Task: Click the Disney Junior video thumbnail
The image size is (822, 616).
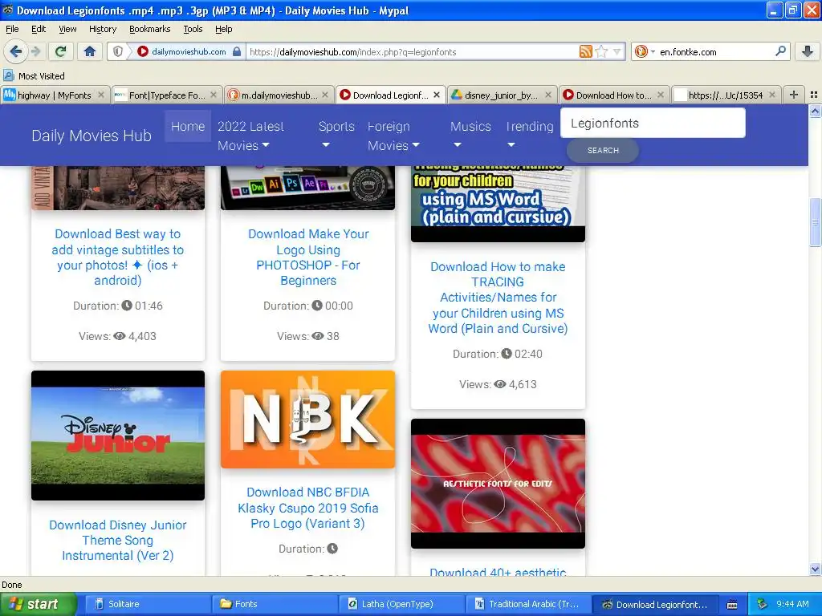Action: (118, 436)
